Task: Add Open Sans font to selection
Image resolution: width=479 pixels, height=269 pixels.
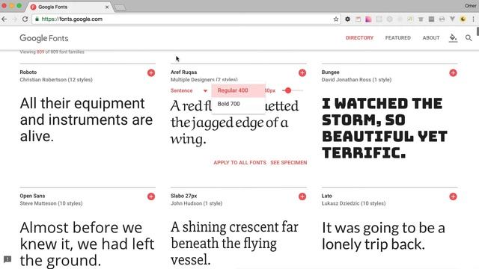Action: click(x=151, y=197)
